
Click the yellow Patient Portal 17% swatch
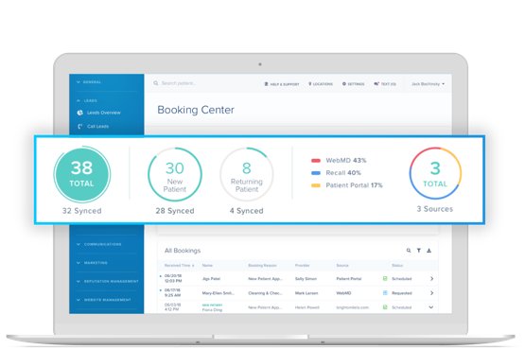tap(316, 185)
